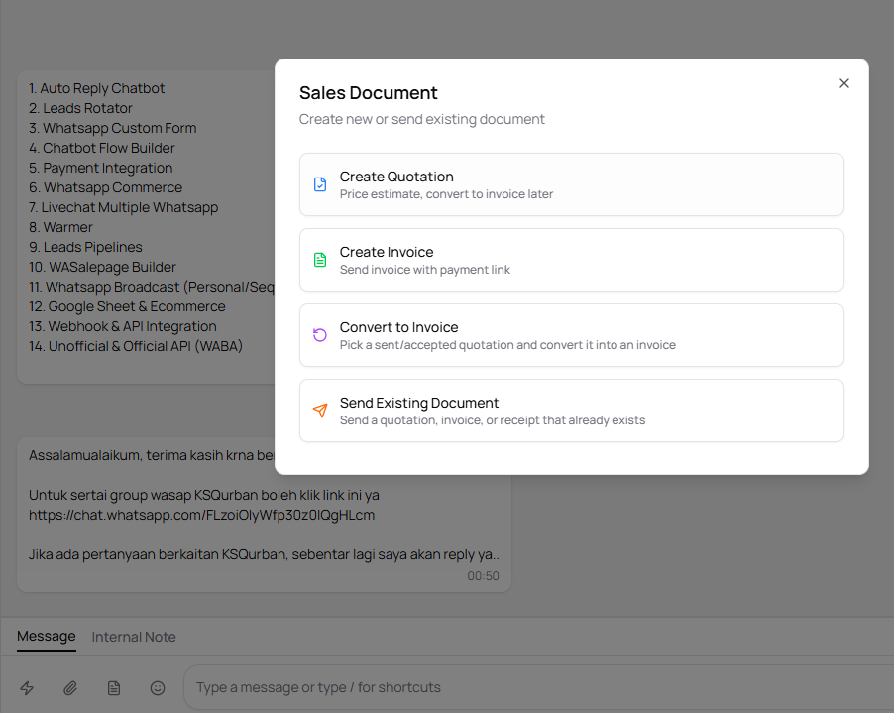Click the '8. Warmer' line
894x713 pixels.
point(60,227)
